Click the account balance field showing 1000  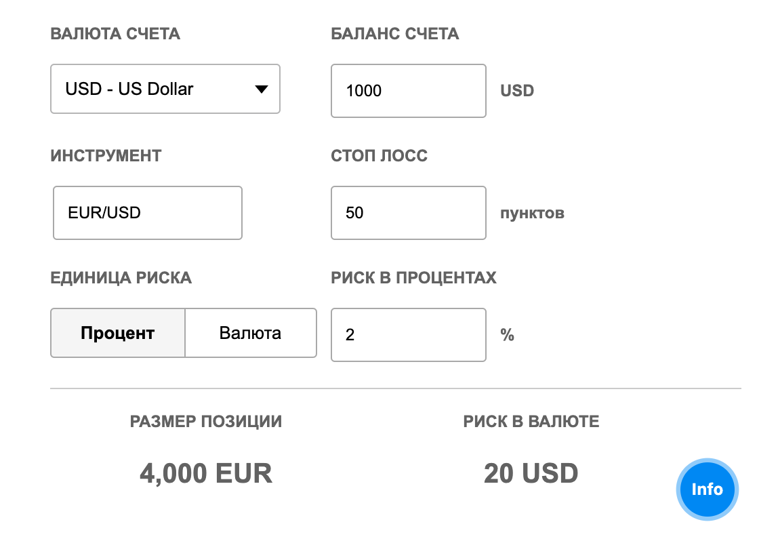tap(408, 91)
